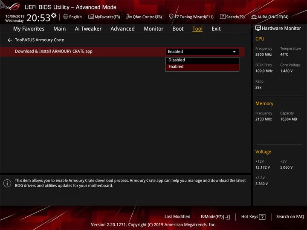Click AURA ON/OFF(F4) label

click(x=273, y=17)
